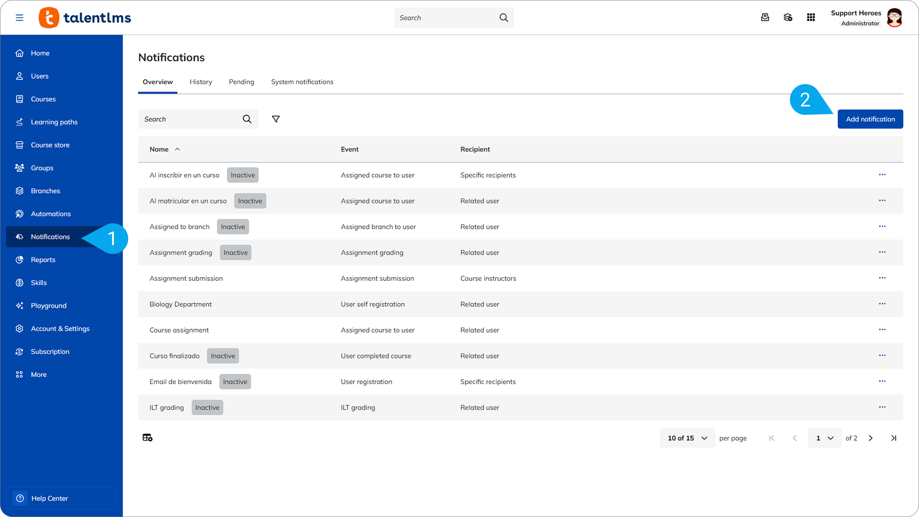Viewport: 919px width, 517px height.
Task: Open Account & Settings in the sidebar
Action: [x=61, y=329]
